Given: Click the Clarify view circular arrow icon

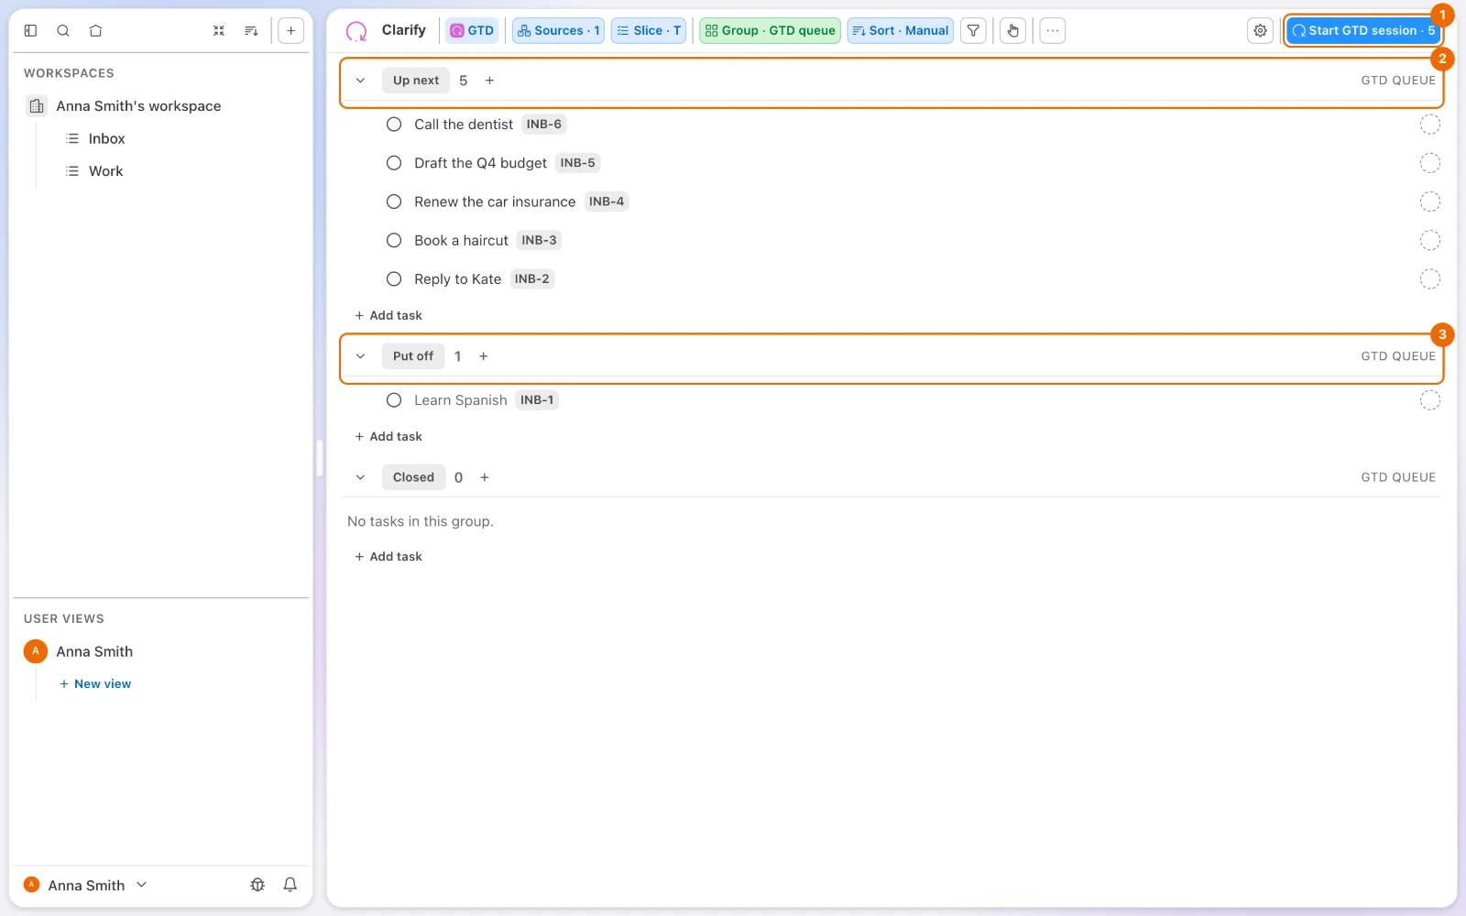Looking at the screenshot, I should [356, 31].
